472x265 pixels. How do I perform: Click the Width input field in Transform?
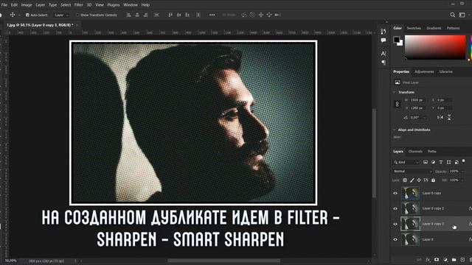[417, 100]
